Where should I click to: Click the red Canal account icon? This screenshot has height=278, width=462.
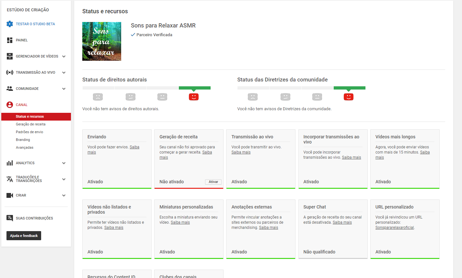(x=10, y=105)
